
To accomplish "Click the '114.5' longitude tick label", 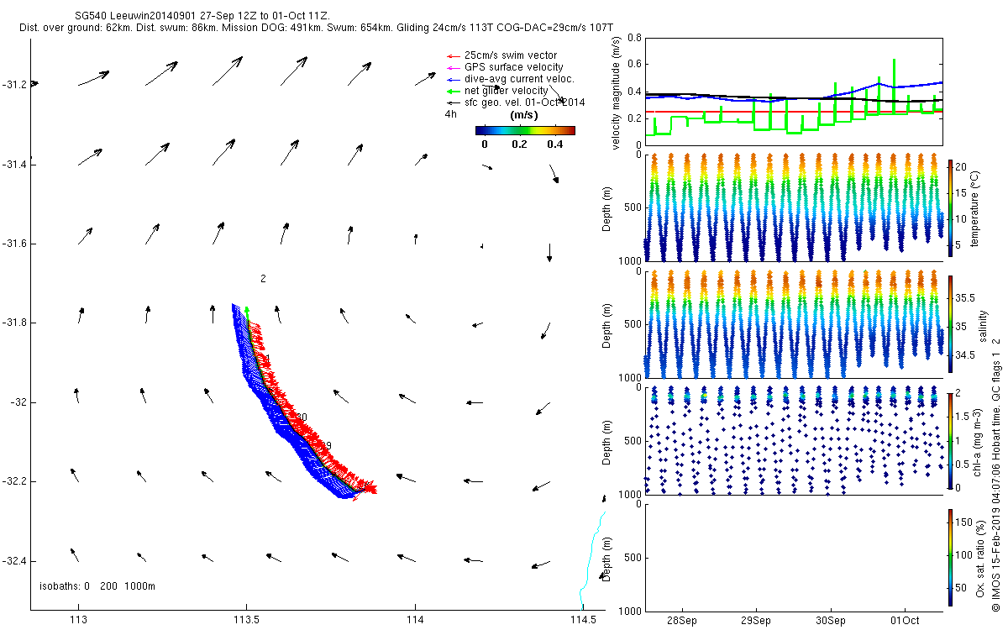I will [583, 620].
